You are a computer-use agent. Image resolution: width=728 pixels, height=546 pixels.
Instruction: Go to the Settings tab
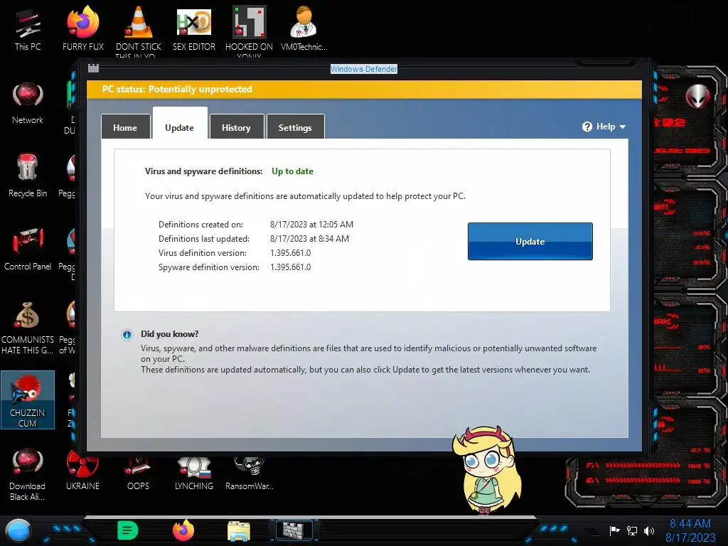point(295,127)
